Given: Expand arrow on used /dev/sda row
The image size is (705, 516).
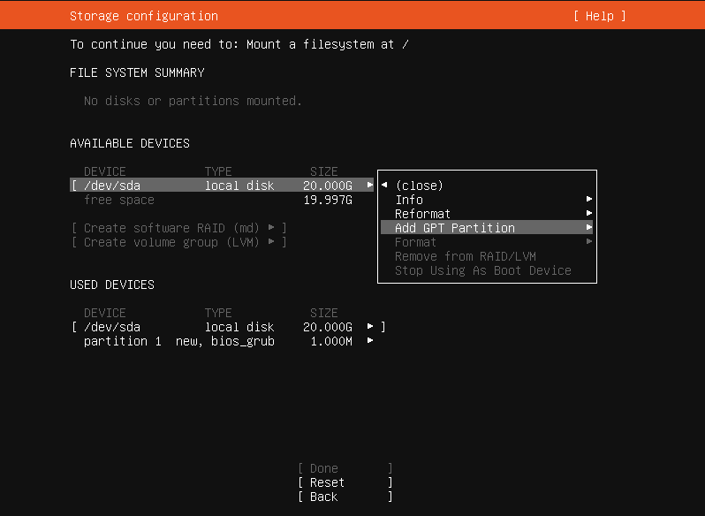Looking at the screenshot, I should (x=370, y=326).
